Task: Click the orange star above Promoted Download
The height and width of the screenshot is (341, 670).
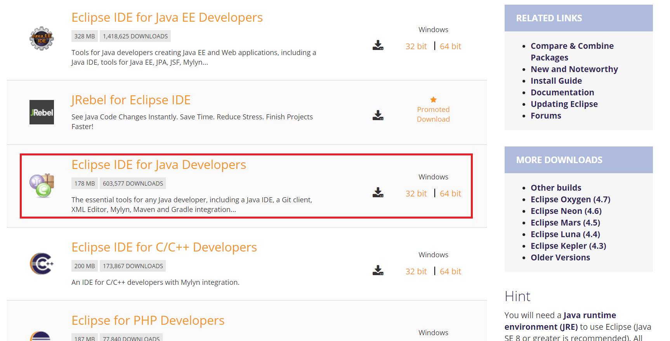Action: click(x=434, y=100)
